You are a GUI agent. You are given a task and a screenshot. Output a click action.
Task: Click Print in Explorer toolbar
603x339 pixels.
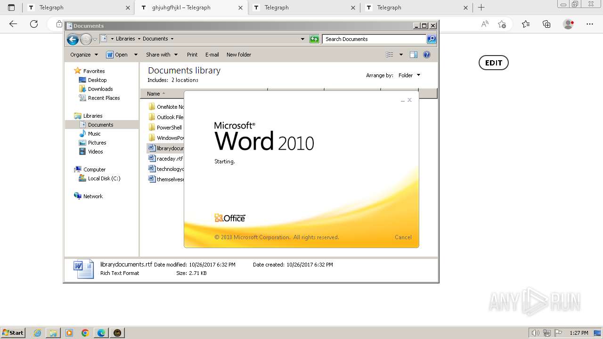point(192,55)
